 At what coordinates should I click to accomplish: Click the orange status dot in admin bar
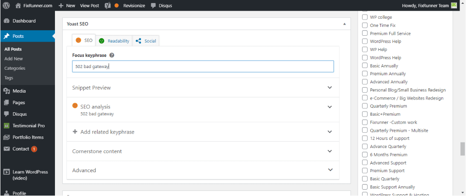pos(117,6)
